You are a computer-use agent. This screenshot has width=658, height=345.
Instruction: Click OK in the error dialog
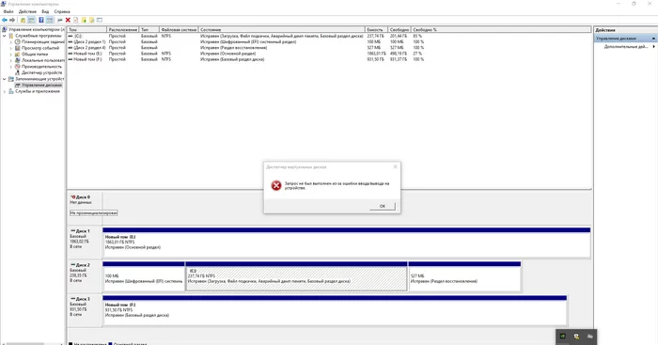383,206
